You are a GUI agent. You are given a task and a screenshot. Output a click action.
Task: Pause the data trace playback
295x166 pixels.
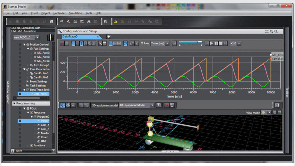(216, 43)
